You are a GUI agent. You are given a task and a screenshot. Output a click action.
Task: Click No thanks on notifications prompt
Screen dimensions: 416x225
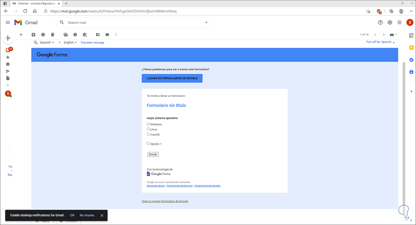87,215
